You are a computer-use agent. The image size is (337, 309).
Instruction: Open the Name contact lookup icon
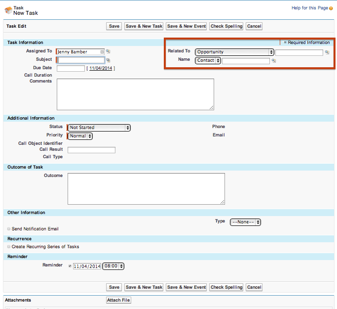[x=274, y=61]
